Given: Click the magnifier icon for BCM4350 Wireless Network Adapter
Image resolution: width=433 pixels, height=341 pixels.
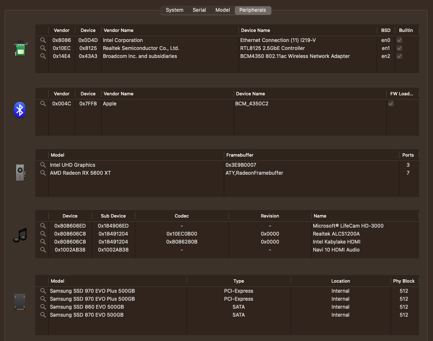Looking at the screenshot, I should tap(43, 56).
